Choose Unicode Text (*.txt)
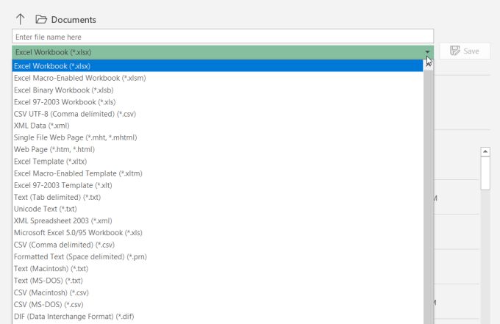 pos(218,209)
